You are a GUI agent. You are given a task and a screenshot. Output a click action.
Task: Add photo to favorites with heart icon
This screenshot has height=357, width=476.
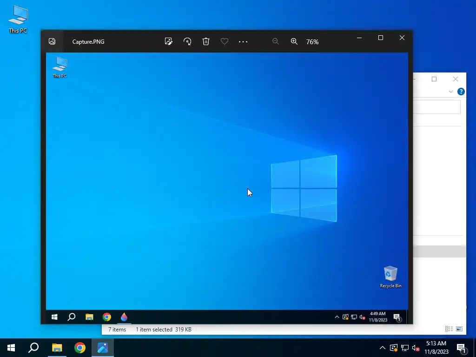(x=225, y=41)
